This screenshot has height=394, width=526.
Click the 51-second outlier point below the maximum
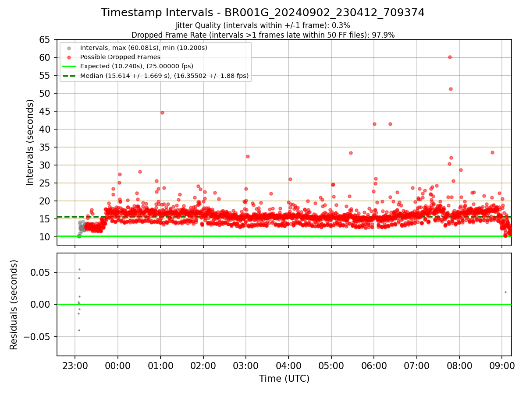click(451, 89)
